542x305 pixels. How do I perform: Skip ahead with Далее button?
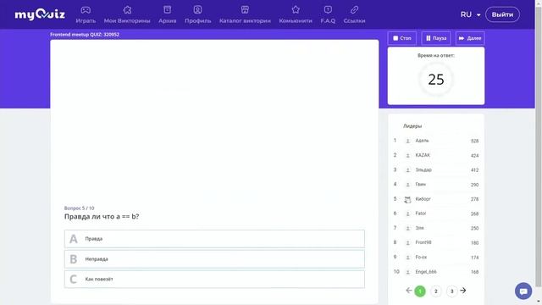470,38
